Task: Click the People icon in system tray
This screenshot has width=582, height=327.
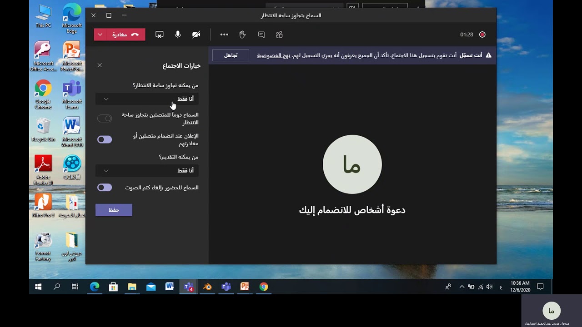Action: click(x=448, y=287)
